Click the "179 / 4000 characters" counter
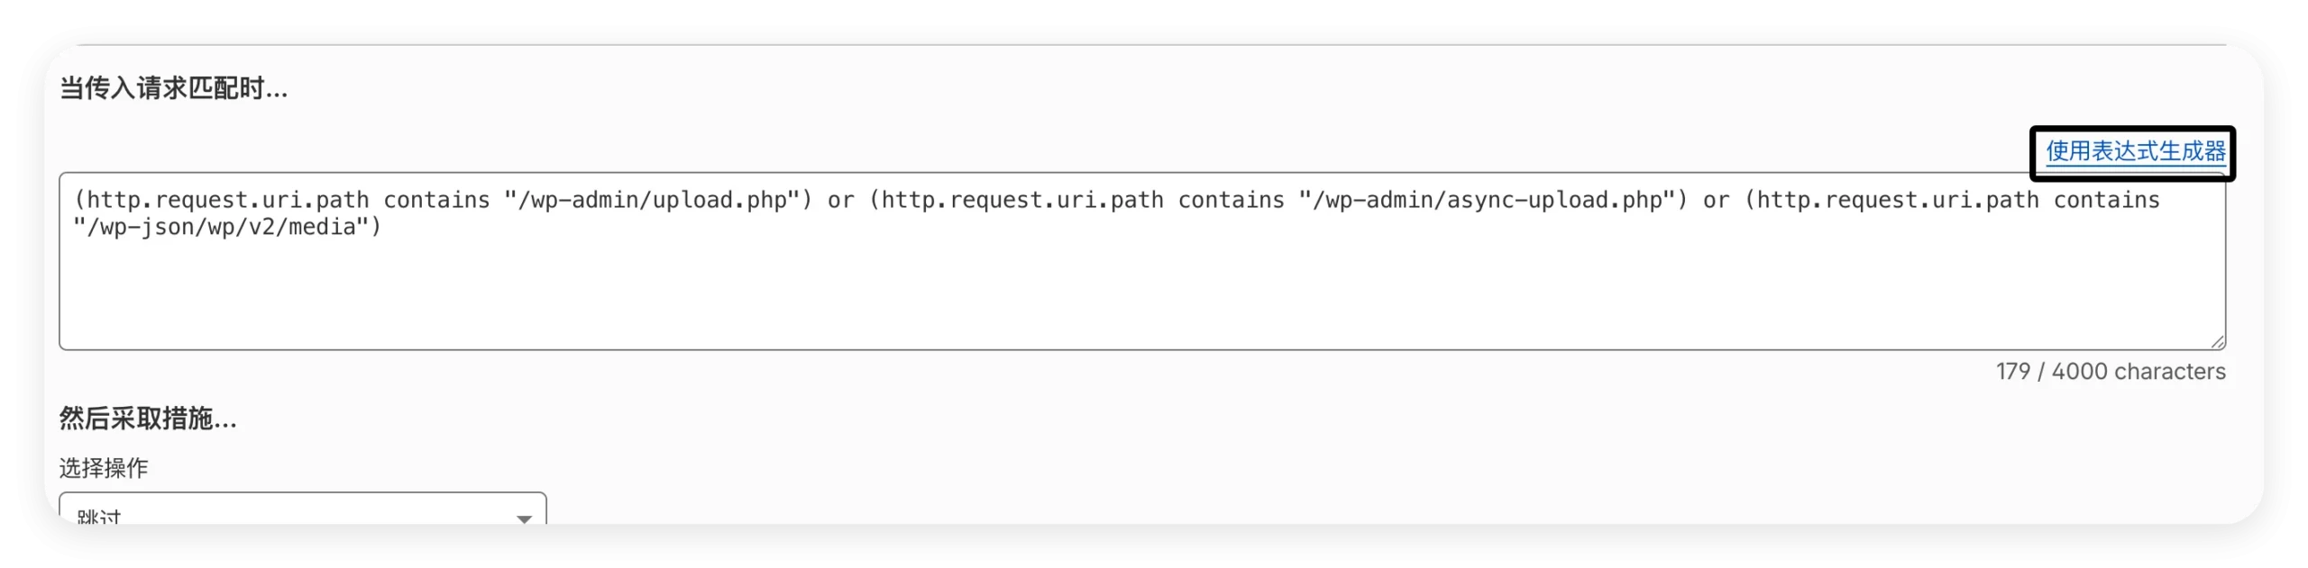This screenshot has height=568, width=2308. pos(2111,371)
